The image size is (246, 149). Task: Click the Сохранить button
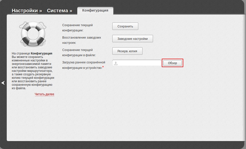click(x=125, y=26)
